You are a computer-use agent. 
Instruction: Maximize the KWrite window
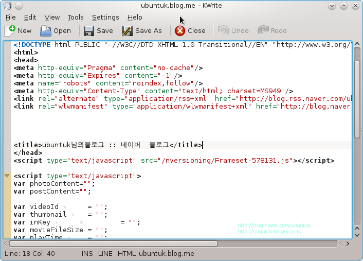coord(343,6)
